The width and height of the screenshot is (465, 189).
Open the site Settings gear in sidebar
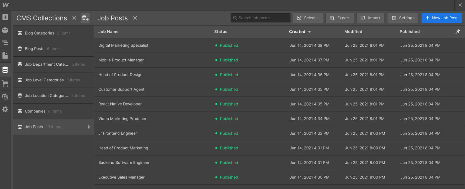(x=5, y=109)
